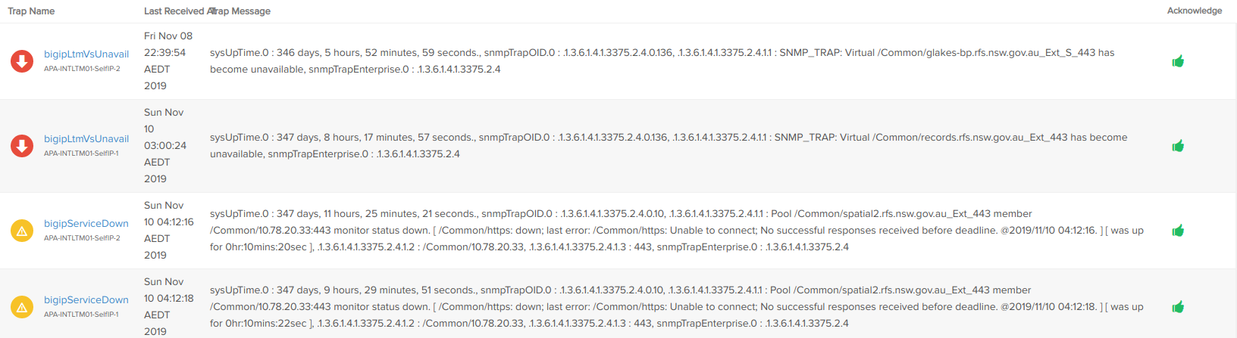Click the yellow warning icon for the 04:12:16 trap

pyautogui.click(x=22, y=231)
